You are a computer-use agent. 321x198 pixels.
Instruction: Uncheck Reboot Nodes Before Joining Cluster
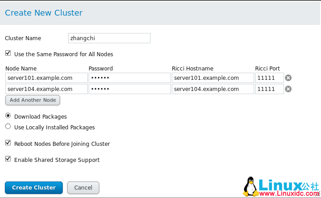pyautogui.click(x=8, y=143)
